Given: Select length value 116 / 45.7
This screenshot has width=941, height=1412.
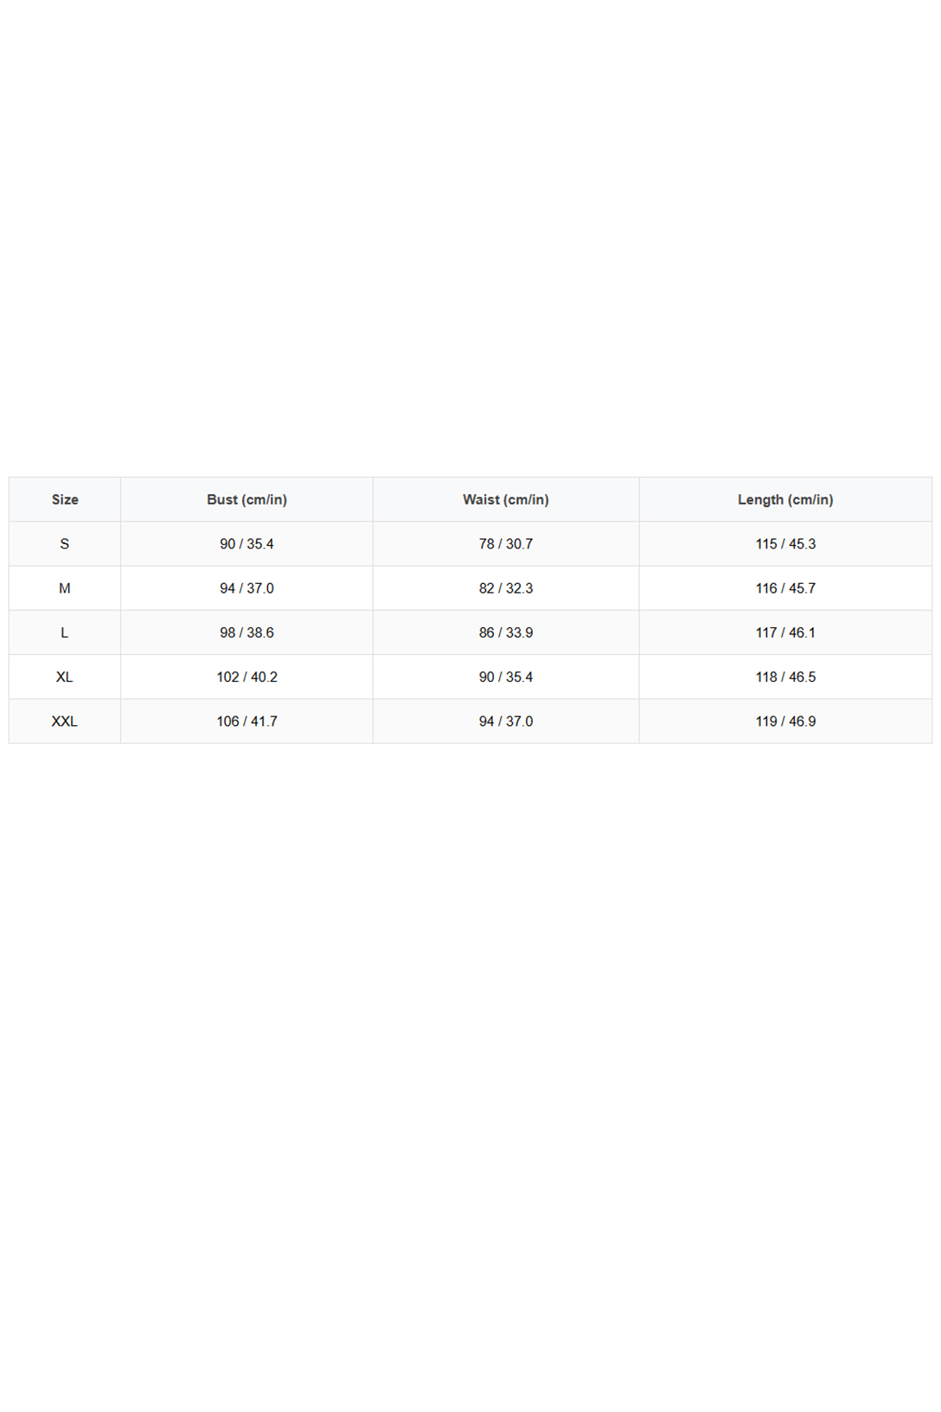Looking at the screenshot, I should (x=785, y=588).
